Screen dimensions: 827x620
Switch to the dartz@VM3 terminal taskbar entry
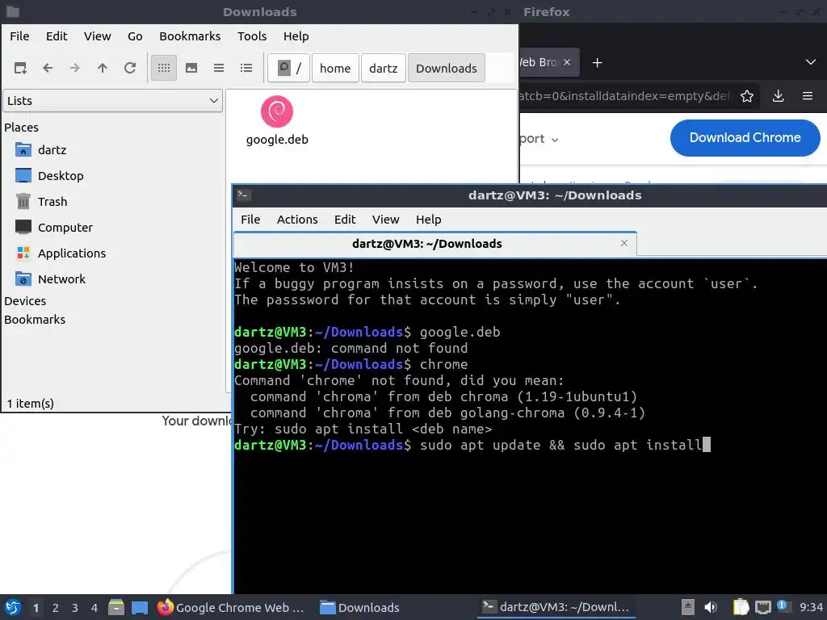pyautogui.click(x=556, y=607)
